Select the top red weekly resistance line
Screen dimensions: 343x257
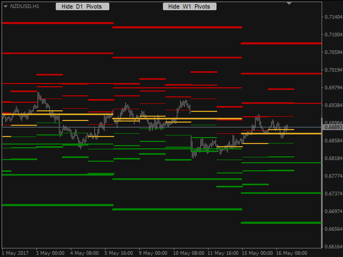click(x=58, y=23)
